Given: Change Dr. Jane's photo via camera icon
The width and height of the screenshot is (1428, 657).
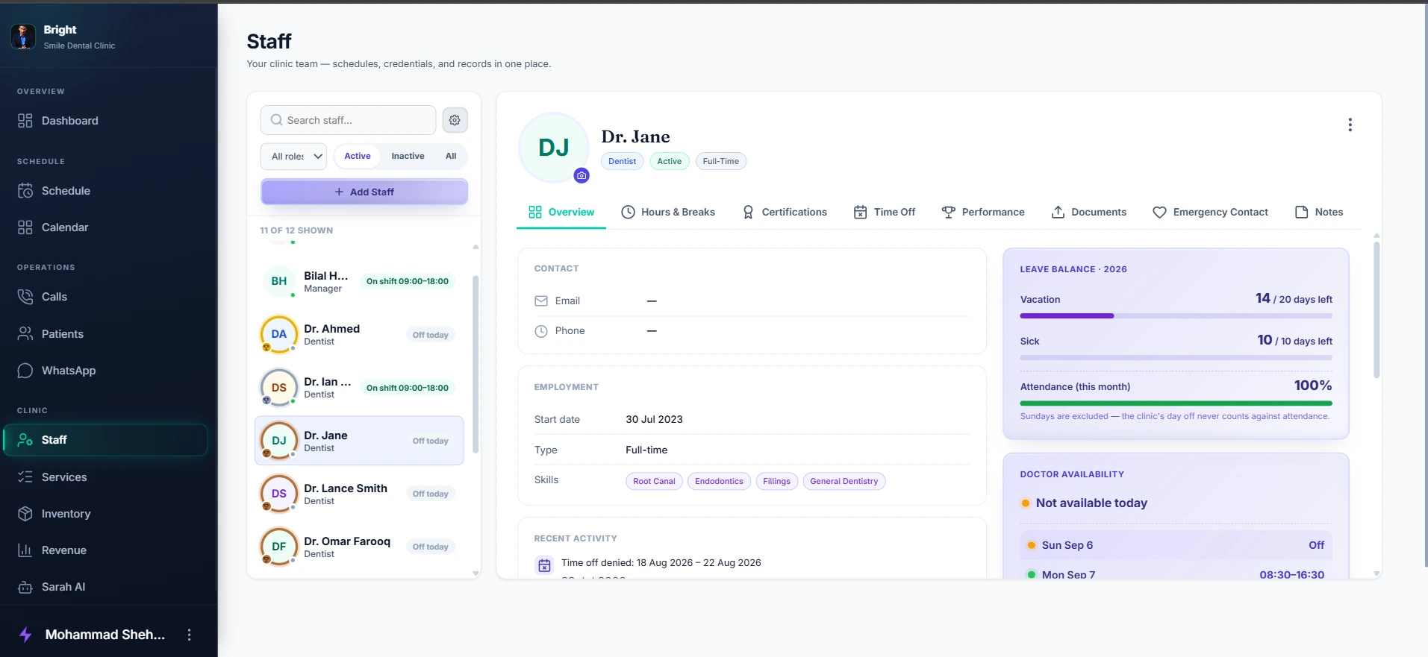Looking at the screenshot, I should [582, 175].
